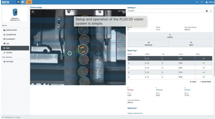Expand the Advanced section
The height and width of the screenshot is (119, 215).
(132, 108)
